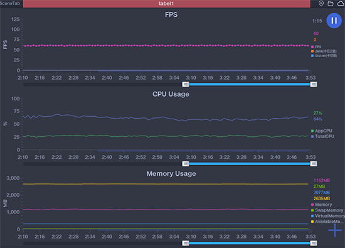Toggle Jank series in the FPS legend

(324, 51)
